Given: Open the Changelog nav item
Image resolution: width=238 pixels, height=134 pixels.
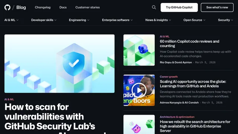Looking at the screenshot, I should [43, 7].
